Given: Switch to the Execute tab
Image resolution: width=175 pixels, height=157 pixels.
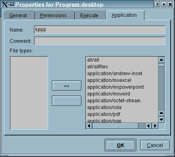Looking at the screenshot, I should [x=90, y=16].
